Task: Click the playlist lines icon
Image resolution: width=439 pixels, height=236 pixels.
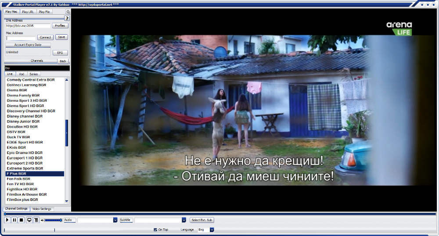Action: pyautogui.click(x=36, y=220)
